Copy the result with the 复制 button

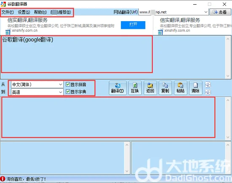[x=165, y=88]
